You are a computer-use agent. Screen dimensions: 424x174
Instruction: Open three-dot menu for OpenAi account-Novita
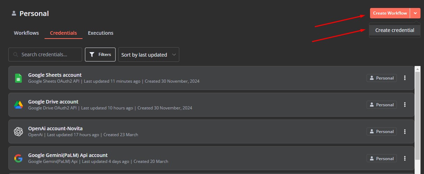click(405, 132)
